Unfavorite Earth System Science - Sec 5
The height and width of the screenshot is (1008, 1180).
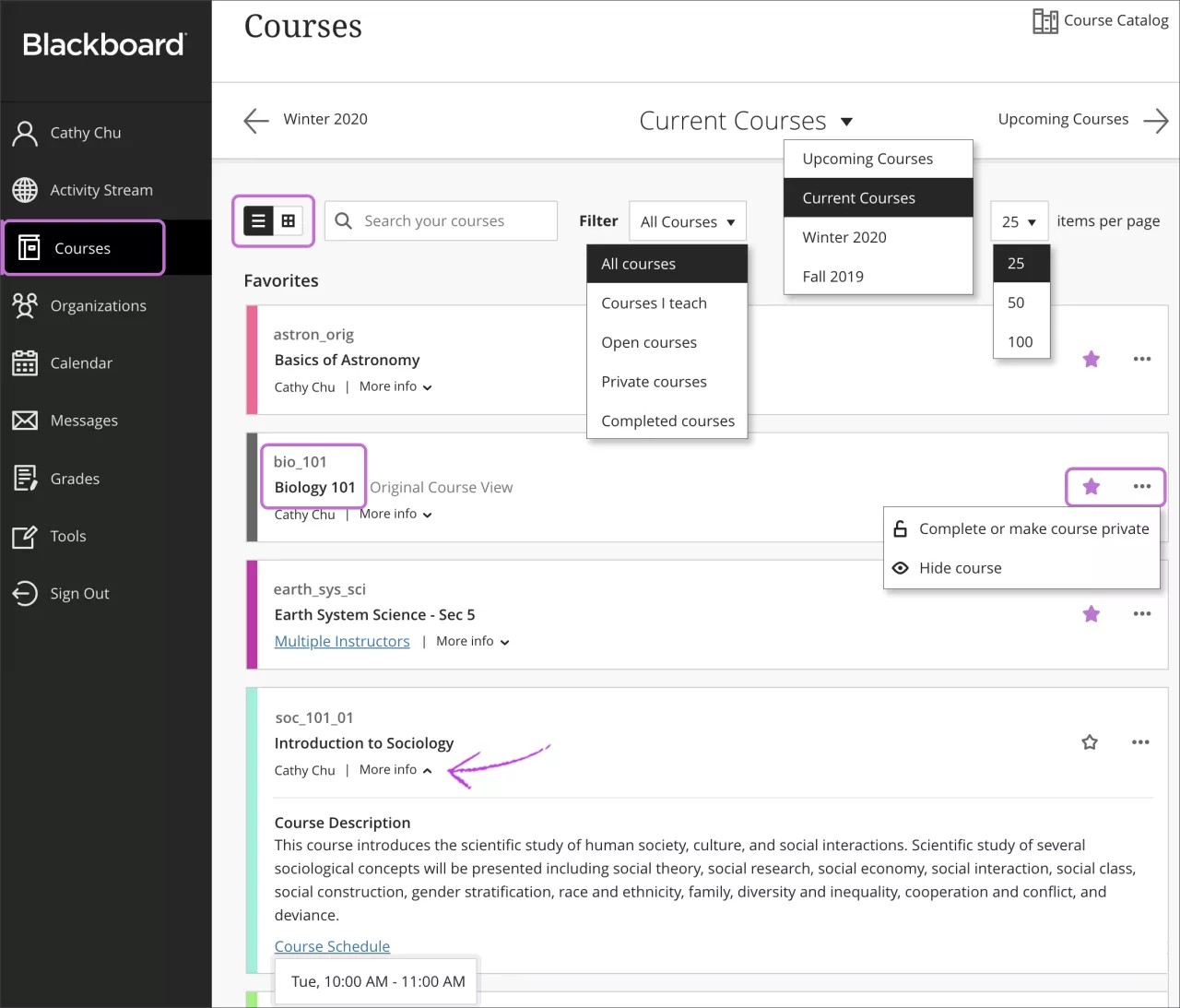(x=1091, y=613)
